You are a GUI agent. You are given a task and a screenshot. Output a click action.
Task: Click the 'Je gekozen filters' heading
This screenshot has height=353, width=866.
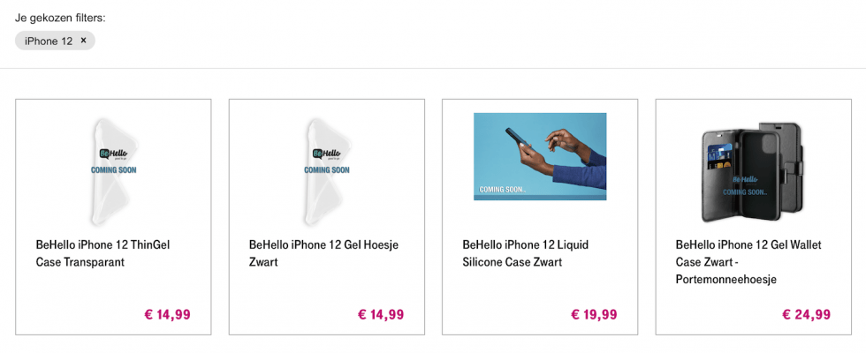coord(60,18)
